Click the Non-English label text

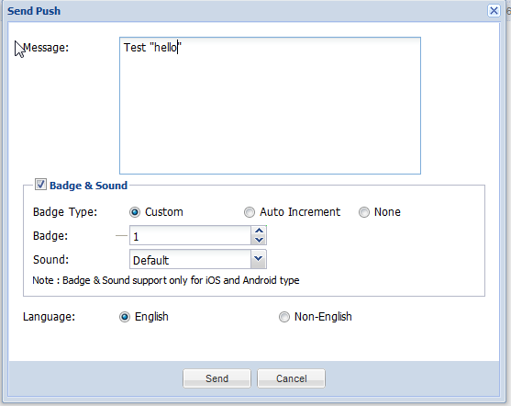pyautogui.click(x=323, y=317)
